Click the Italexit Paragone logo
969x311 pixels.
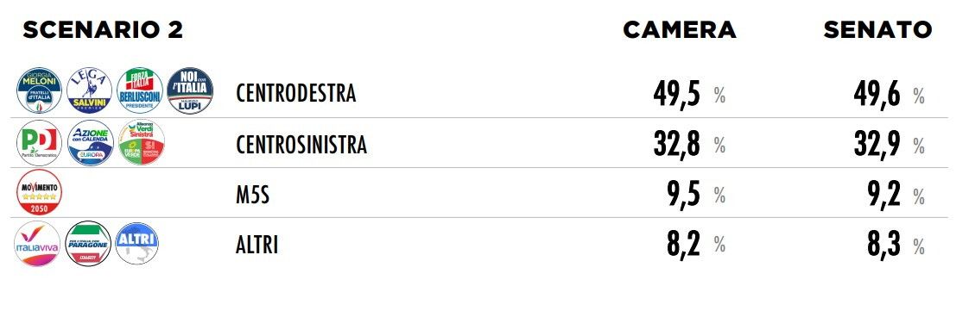88,244
